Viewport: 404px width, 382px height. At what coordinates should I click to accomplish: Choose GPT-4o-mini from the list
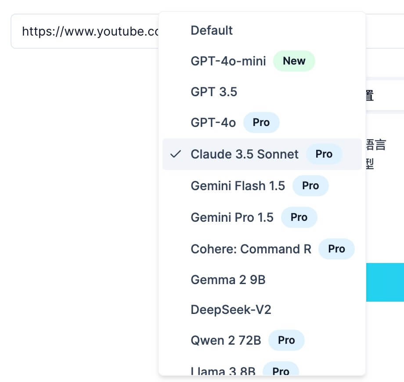[228, 61]
